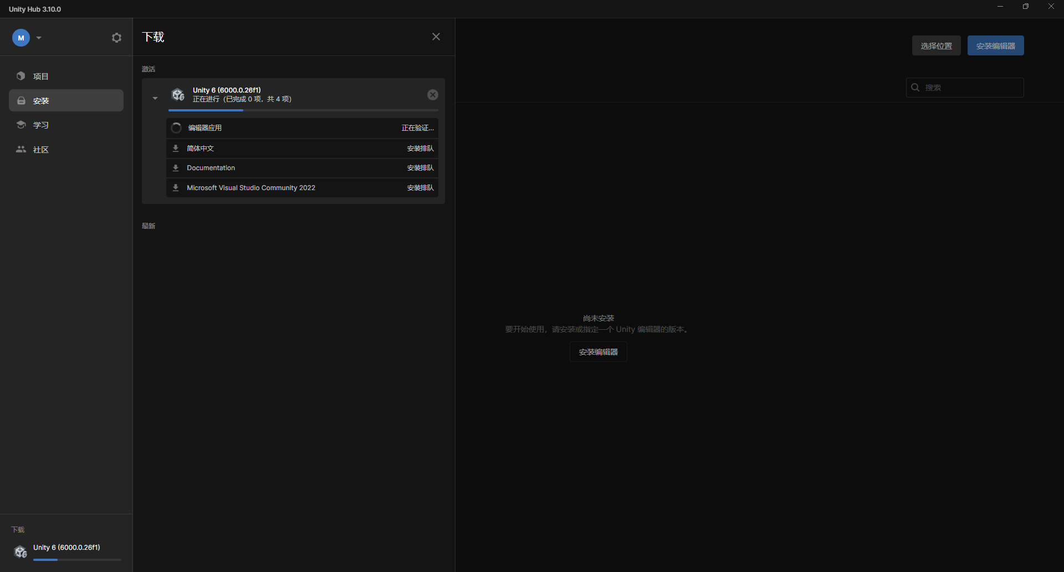Click the Unity 6 editor icon in downloads panel

click(178, 95)
